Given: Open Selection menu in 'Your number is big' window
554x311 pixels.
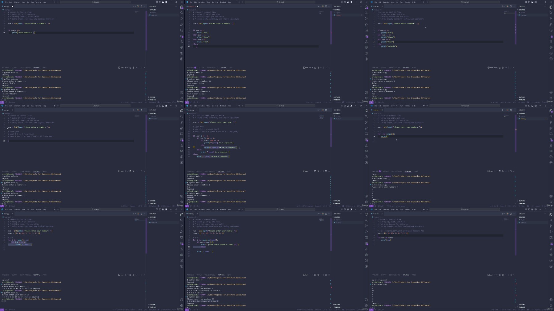Looking at the screenshot, I should coord(201,2).
